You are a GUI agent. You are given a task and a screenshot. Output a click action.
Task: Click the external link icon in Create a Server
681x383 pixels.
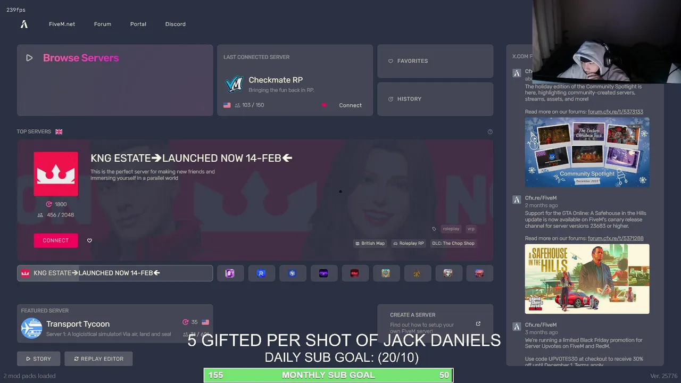click(478, 323)
